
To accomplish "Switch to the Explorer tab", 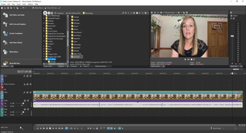I will pyautogui.click(x=61, y=66).
